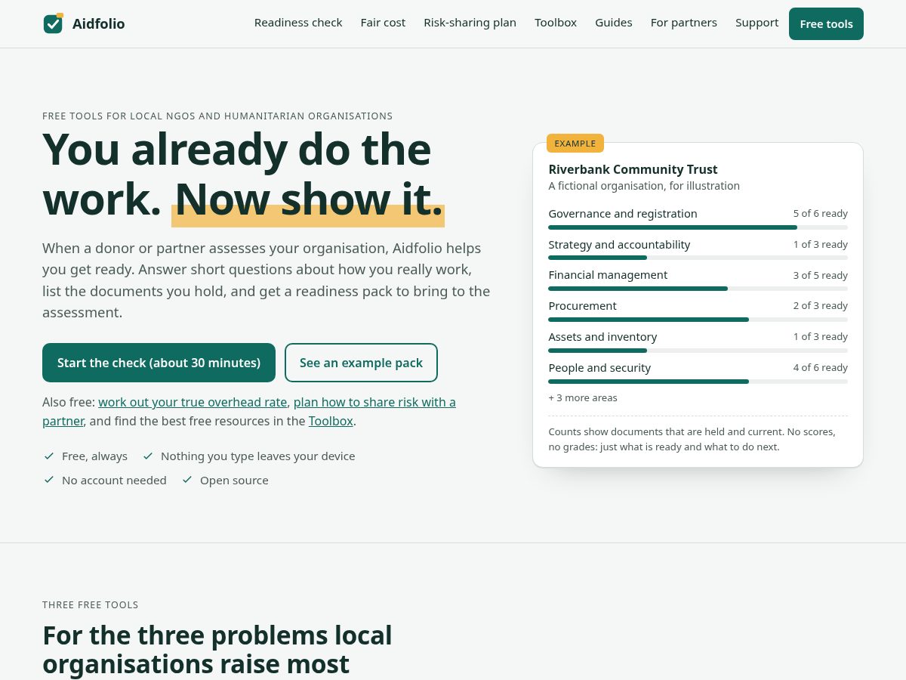
Task: Click the highlighted 'Now show it.' headline
Action: tap(308, 199)
